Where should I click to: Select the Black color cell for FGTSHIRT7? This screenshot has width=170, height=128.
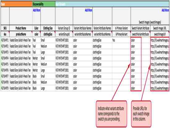coord(36,76)
